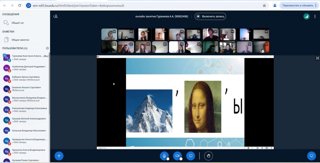Click the camera site-info icon in address bar
The image size is (320, 163).
click(28, 6)
